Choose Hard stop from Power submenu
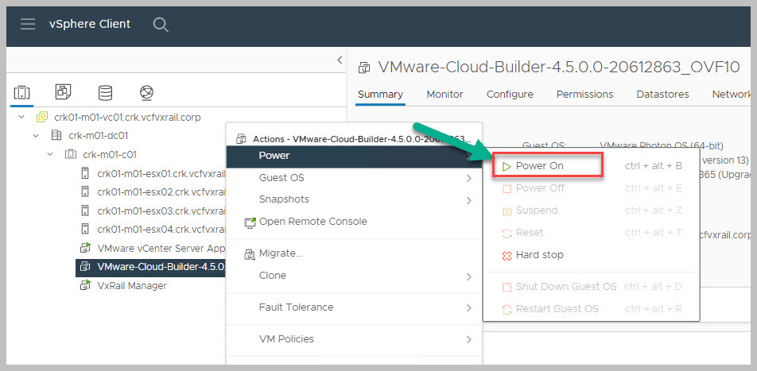The width and height of the screenshot is (757, 371). tap(539, 255)
